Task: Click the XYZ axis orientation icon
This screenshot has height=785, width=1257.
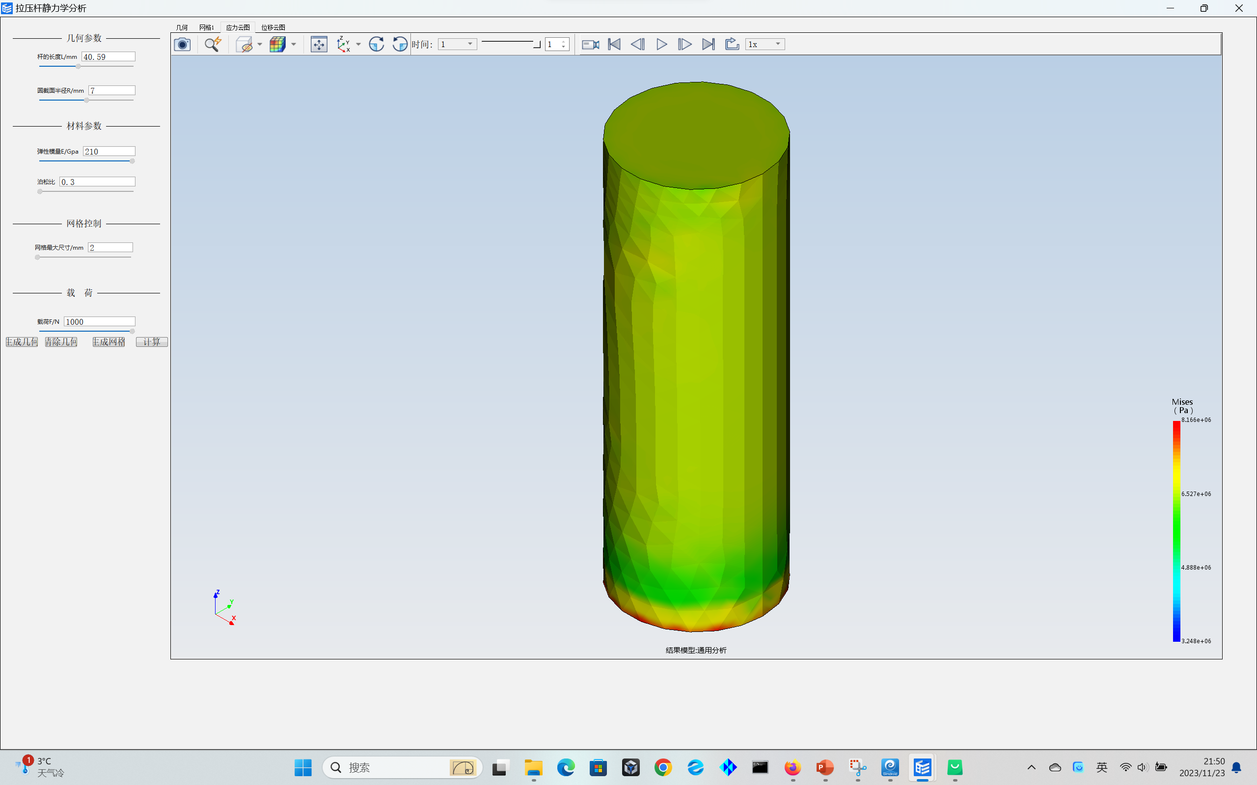Action: click(x=343, y=44)
